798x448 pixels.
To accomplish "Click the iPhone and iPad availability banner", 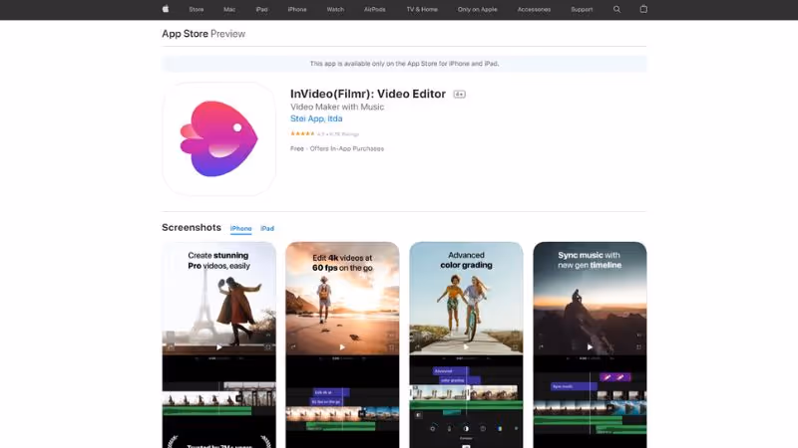I will [x=404, y=64].
